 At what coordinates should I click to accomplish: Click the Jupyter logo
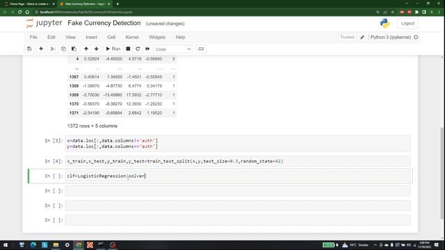(x=44, y=23)
